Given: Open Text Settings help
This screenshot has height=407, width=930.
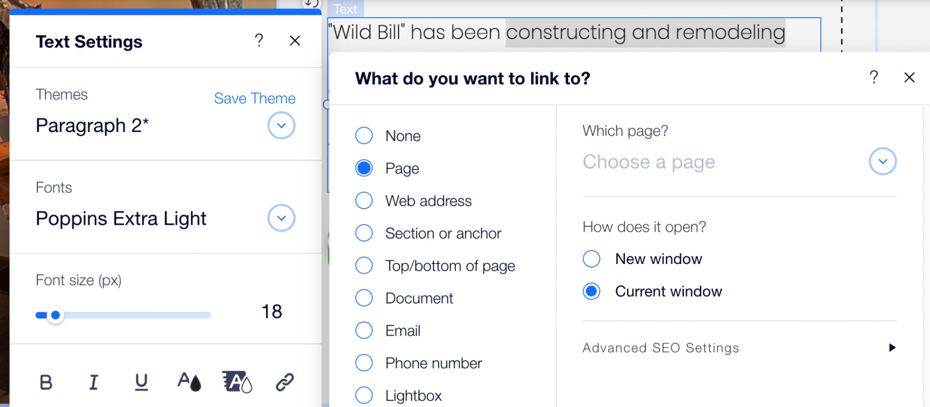Looking at the screenshot, I should [259, 41].
